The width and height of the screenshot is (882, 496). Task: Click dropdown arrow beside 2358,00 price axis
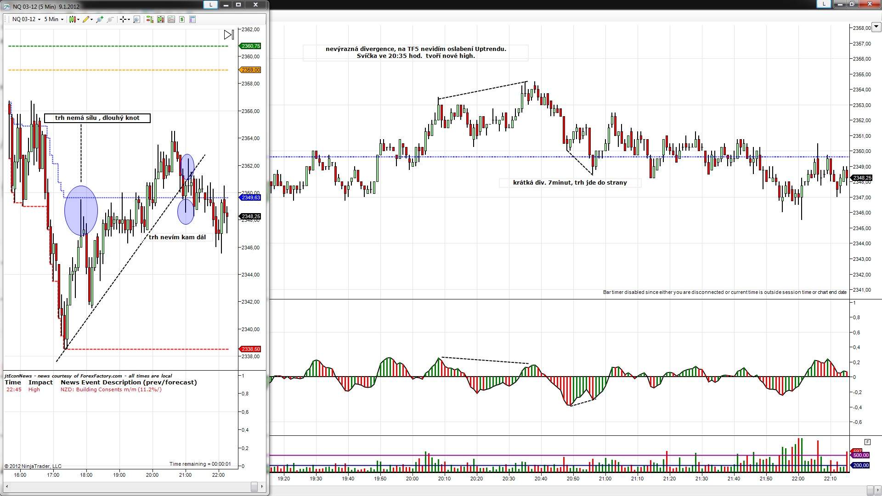pyautogui.click(x=876, y=27)
